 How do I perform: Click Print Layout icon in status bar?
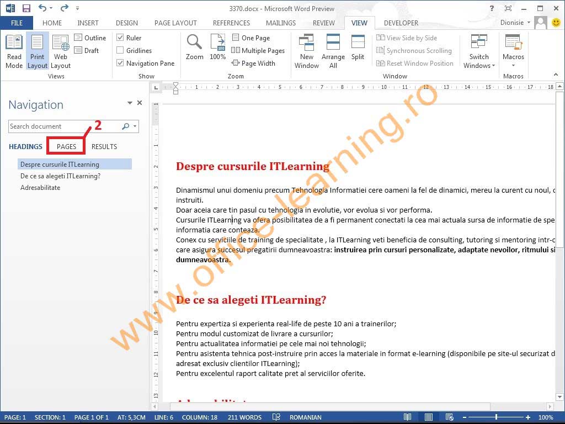(428, 417)
